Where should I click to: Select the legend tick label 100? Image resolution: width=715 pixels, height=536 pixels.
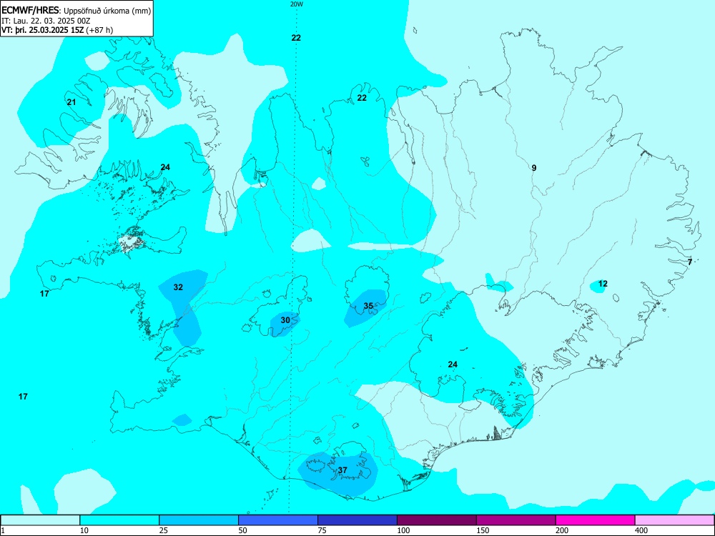tap(403, 530)
